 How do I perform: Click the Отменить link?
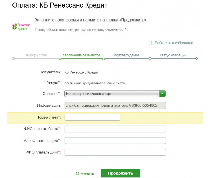coord(85,173)
